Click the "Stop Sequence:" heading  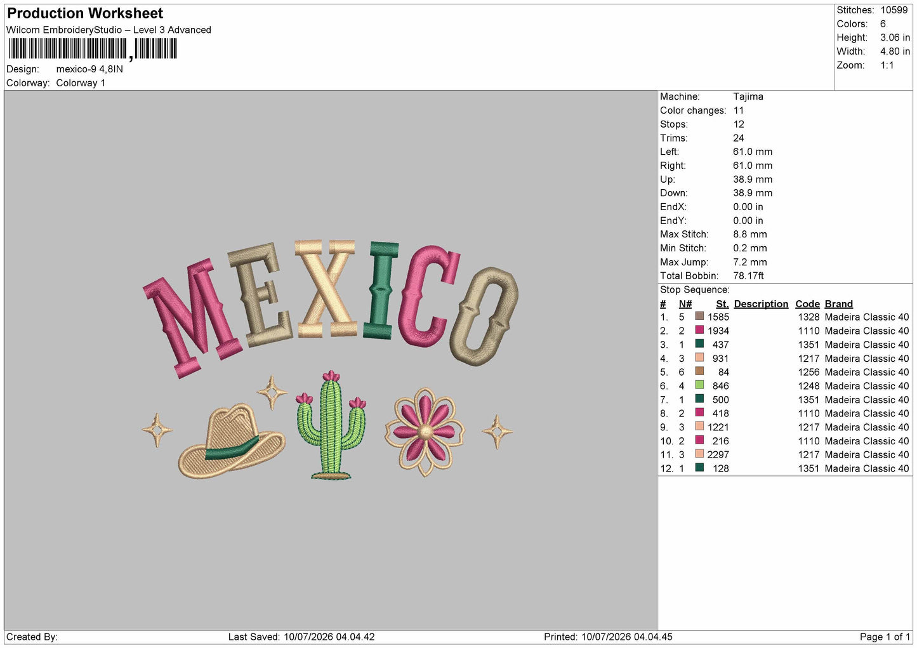[x=695, y=289]
